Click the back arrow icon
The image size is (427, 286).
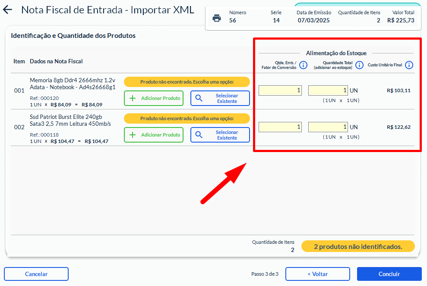8,10
